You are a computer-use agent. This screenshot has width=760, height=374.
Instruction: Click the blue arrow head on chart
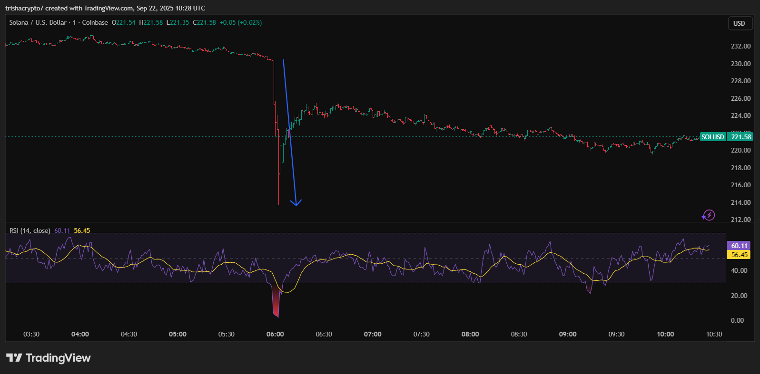(x=296, y=202)
